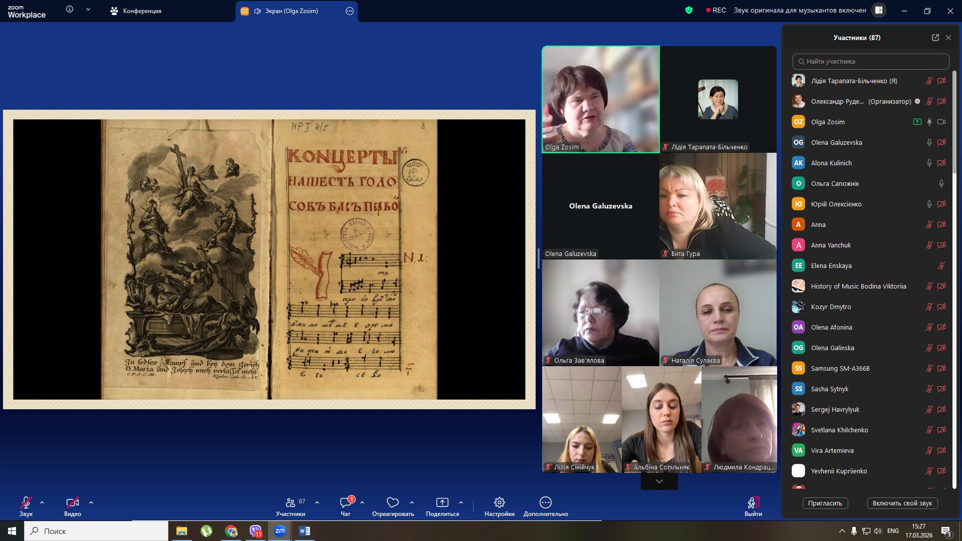Show more video tiles chevron
Image resolution: width=962 pixels, height=541 pixels.
click(659, 481)
